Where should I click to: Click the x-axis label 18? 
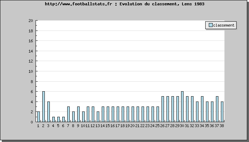pyautogui.click(x=122, y=126)
